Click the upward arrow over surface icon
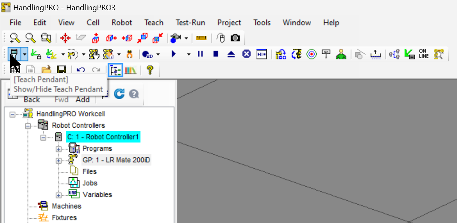 pyautogui.click(x=376, y=54)
